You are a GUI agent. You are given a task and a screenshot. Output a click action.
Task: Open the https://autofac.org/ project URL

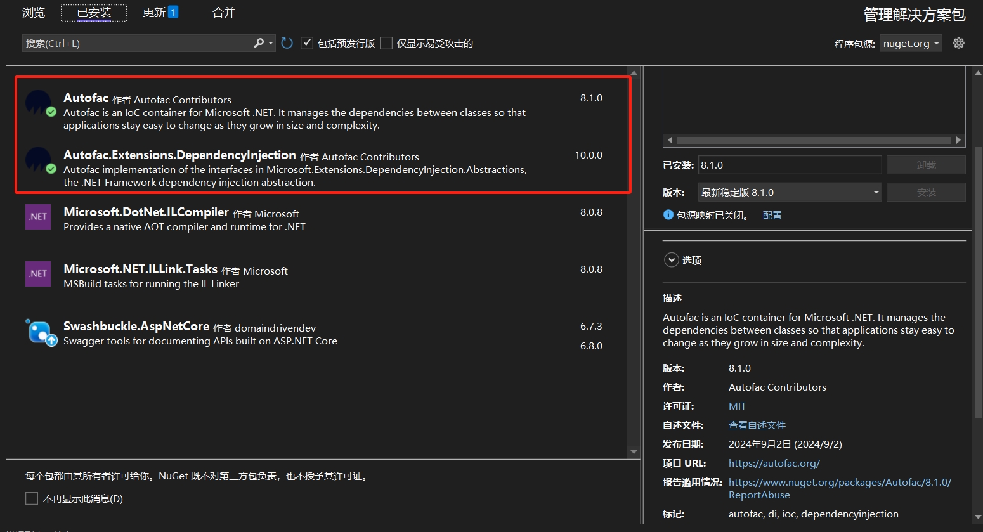coord(774,463)
